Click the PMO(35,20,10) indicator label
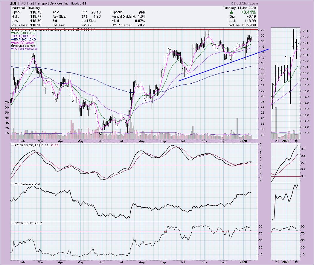314x265 pixels. click(35, 145)
